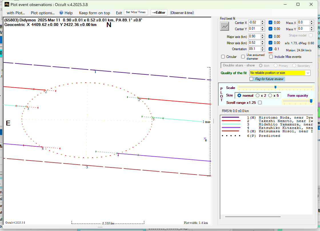Increase Center X with the up arrow
Image resolution: width=320 pixels, height=231 pixels.
[263, 21]
